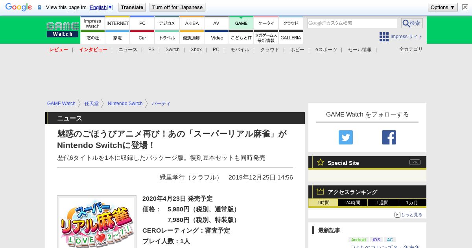
Task: Click the Translate button
Action: [x=132, y=7]
